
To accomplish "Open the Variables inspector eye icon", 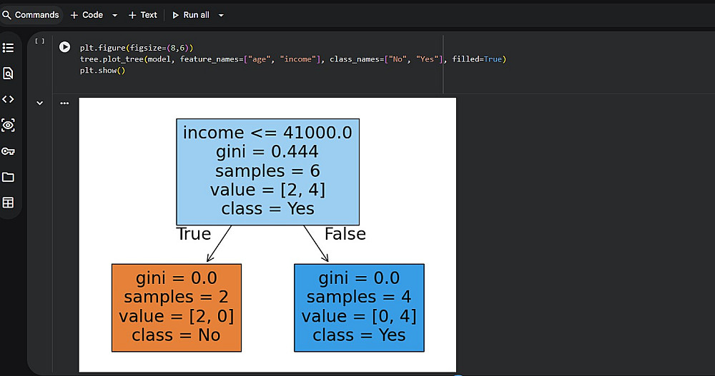I will [x=9, y=126].
